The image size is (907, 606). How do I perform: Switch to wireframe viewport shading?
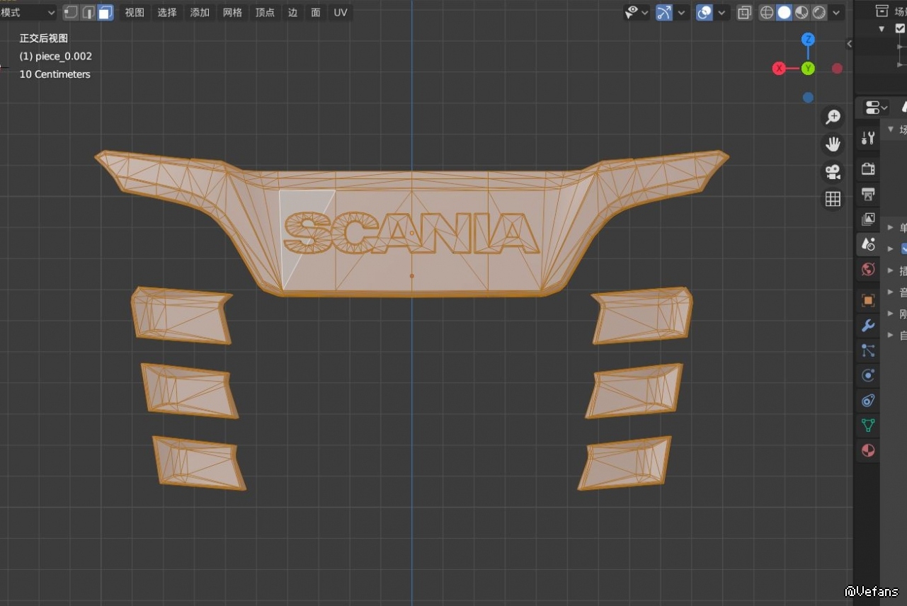767,13
